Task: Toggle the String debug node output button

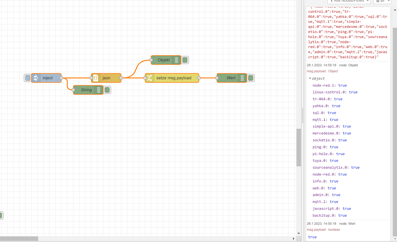Action: pos(107,90)
